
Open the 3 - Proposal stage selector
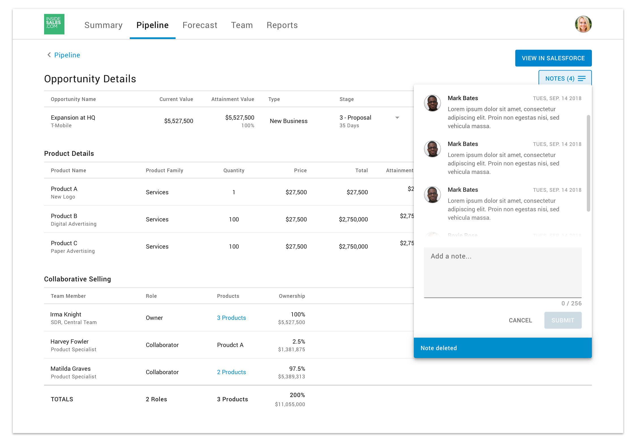tap(355, 118)
